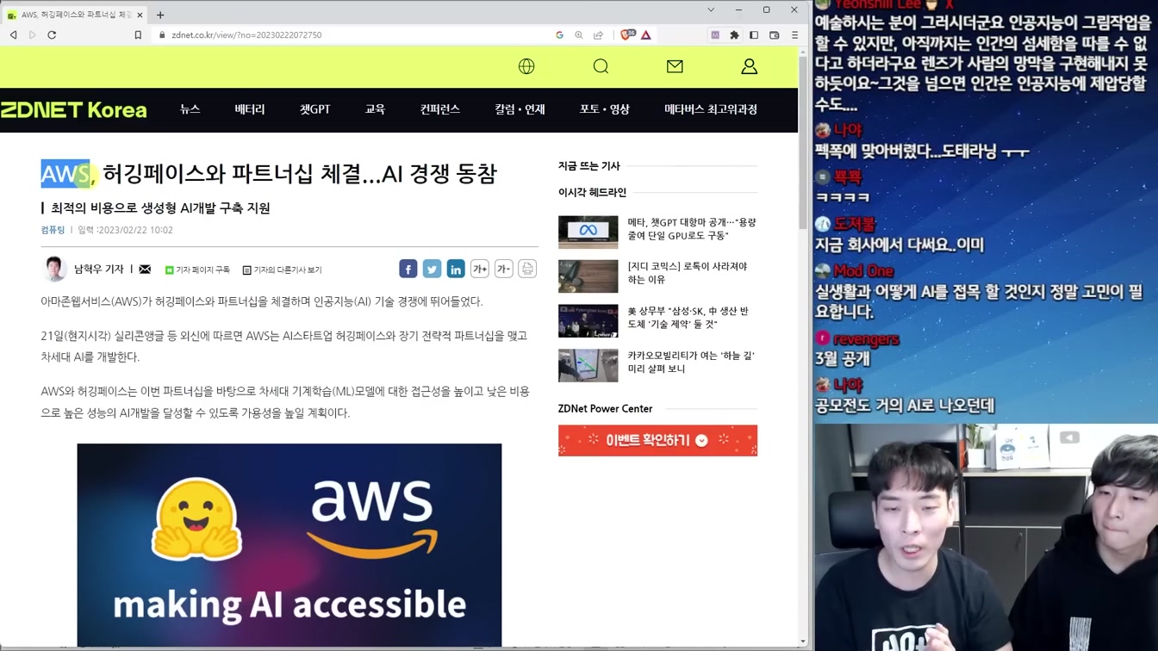Subscribe via 기자 페이지 구독
The width and height of the screenshot is (1158, 651).
(198, 270)
